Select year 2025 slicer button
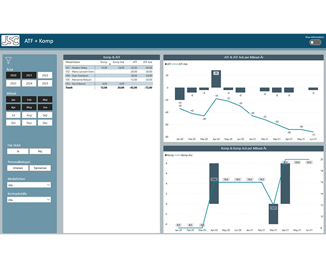 [x=45, y=83]
